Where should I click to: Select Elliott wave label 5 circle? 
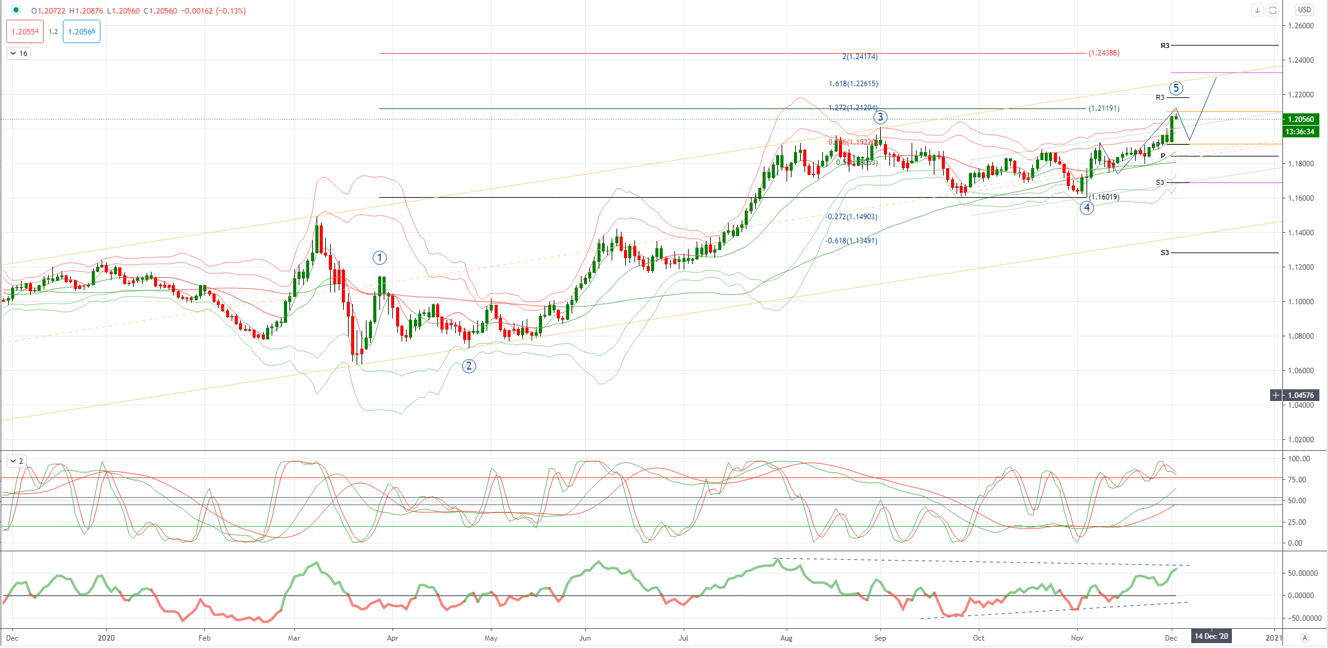(1176, 88)
